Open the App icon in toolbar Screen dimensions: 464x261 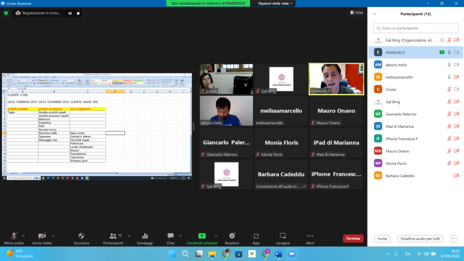(256, 236)
